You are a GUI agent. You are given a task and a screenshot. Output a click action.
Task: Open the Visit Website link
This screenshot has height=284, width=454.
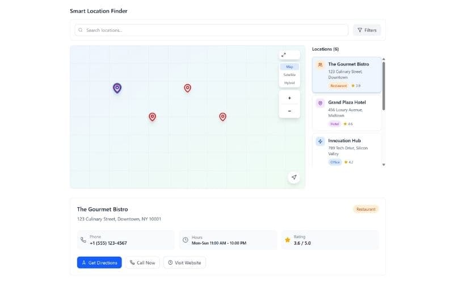pyautogui.click(x=184, y=262)
